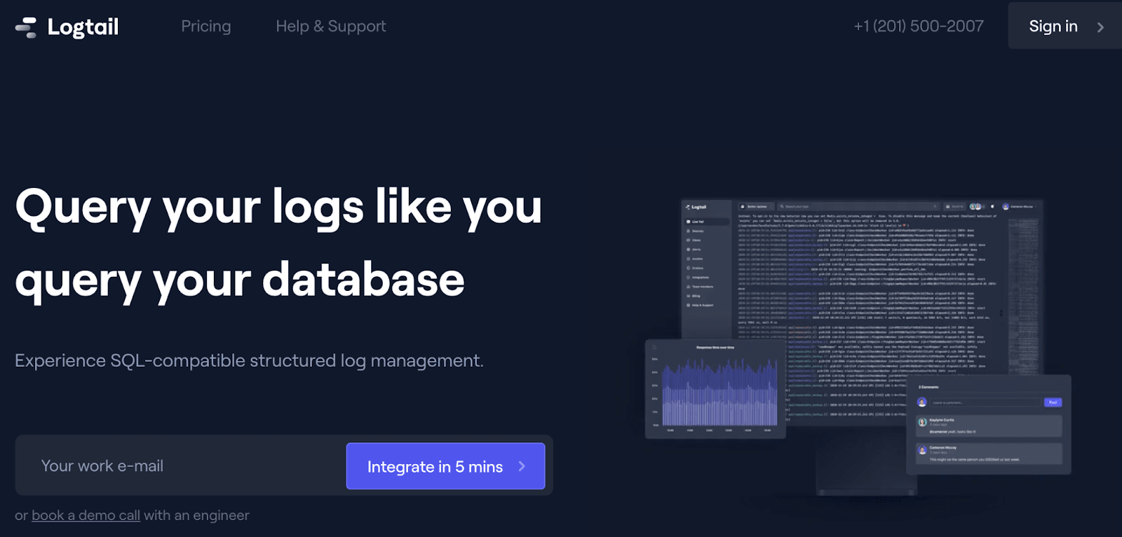Click the SQL-compatible structured log management subtitle
The width and height of the screenshot is (1122, 537).
point(249,360)
